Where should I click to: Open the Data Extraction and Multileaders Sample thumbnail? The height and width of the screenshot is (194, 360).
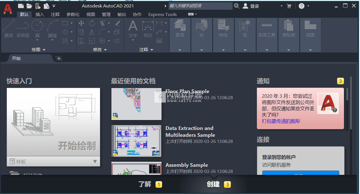(x=136, y=141)
